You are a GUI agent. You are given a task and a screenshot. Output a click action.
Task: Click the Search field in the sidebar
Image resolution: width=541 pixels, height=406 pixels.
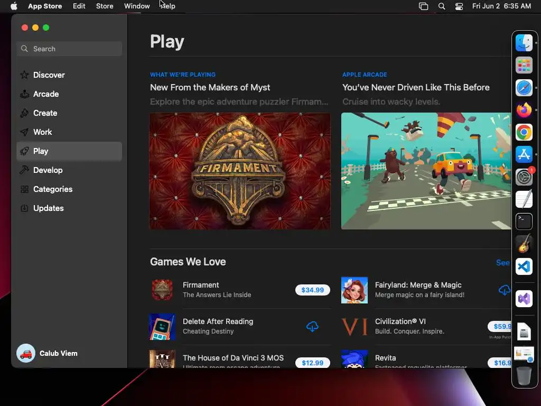[x=69, y=49]
